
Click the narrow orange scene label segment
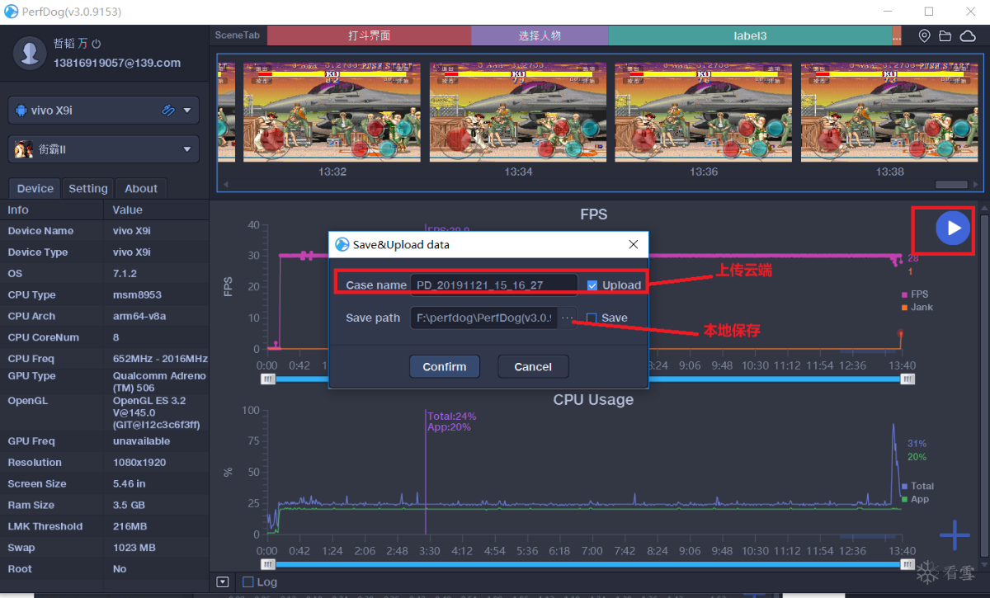897,35
